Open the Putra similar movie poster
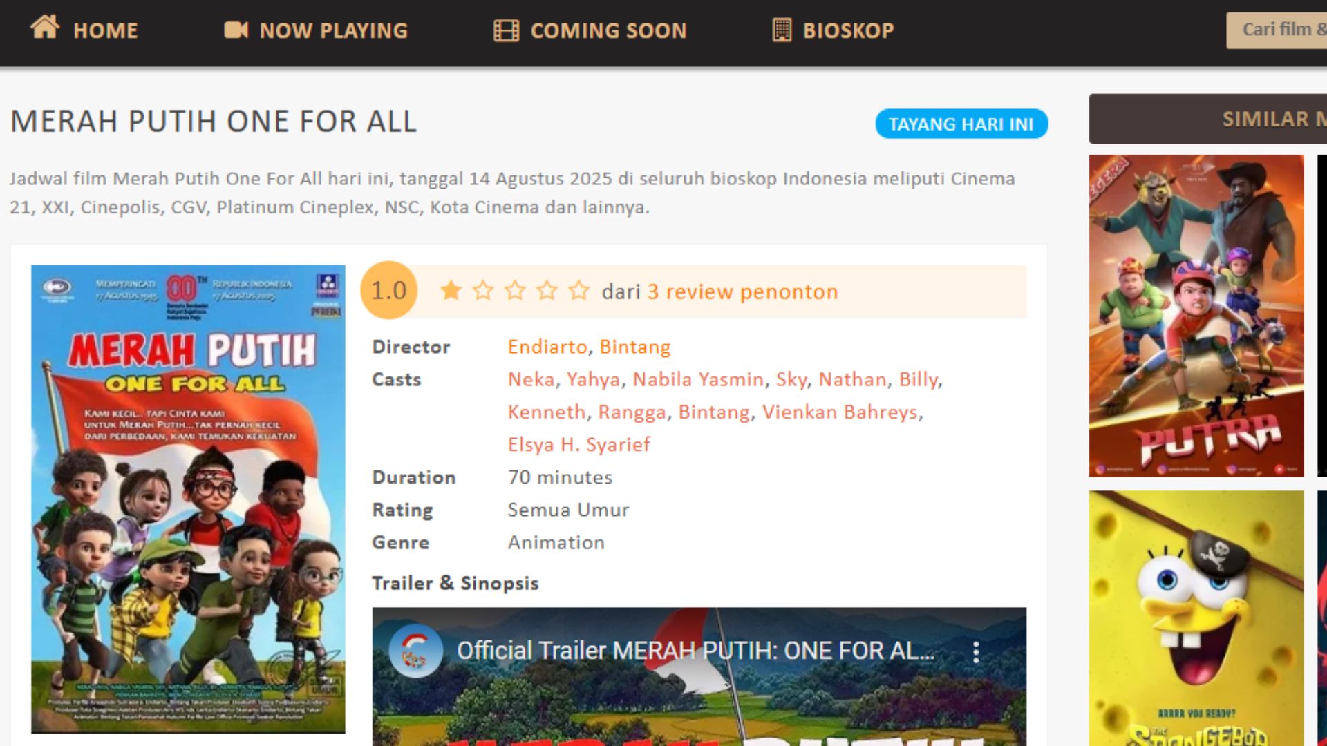 (1196, 316)
